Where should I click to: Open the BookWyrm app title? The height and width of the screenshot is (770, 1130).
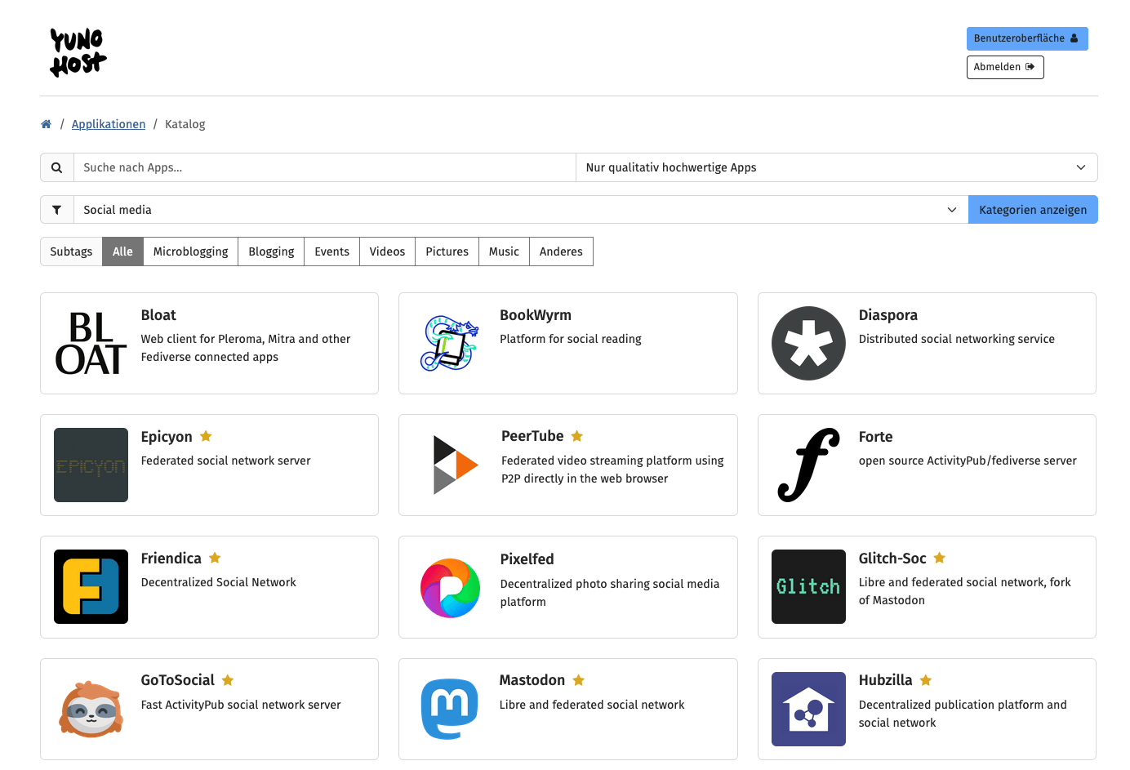tap(536, 315)
